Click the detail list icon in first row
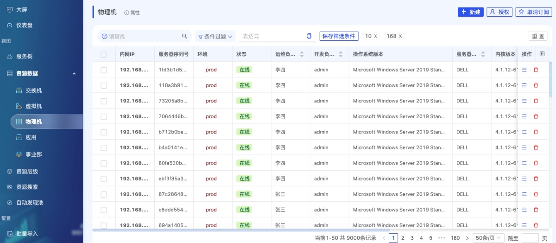Screen dimensions: 556x243 [524, 70]
